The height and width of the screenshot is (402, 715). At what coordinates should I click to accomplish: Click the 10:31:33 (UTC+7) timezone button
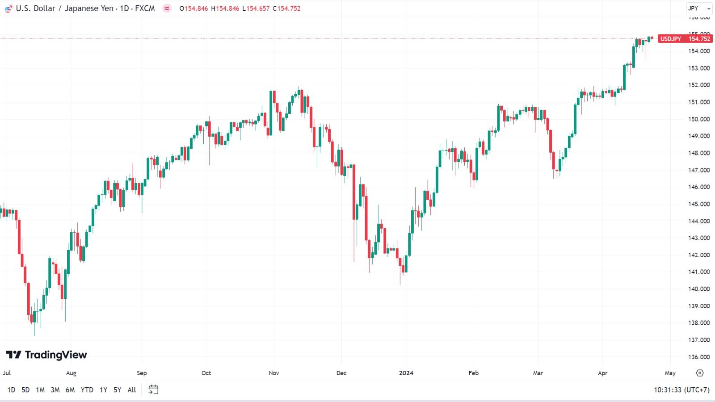point(681,390)
